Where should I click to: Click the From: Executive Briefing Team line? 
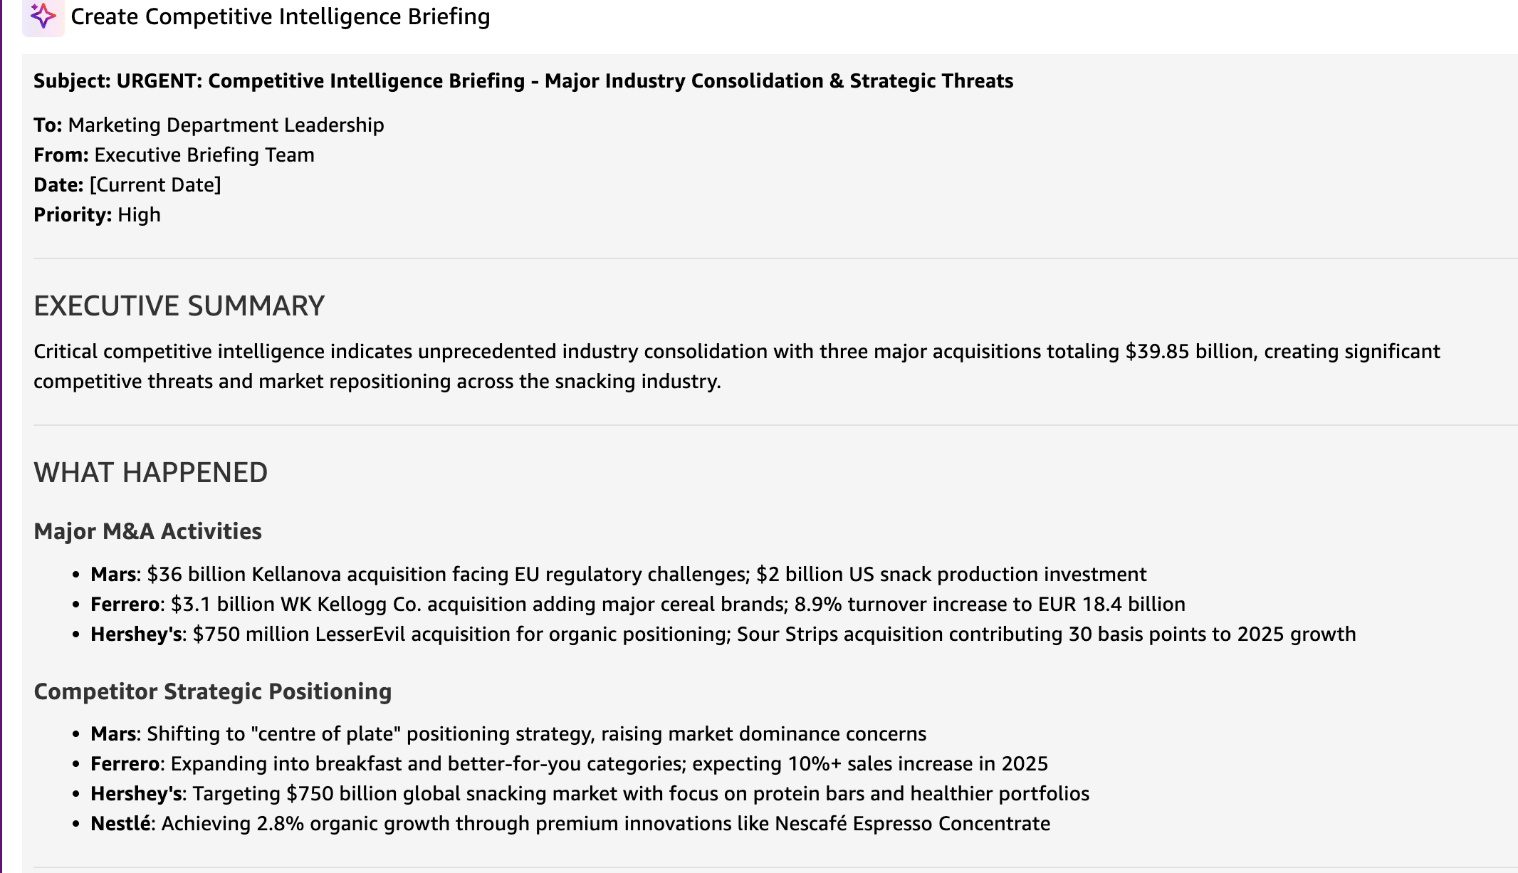point(174,155)
